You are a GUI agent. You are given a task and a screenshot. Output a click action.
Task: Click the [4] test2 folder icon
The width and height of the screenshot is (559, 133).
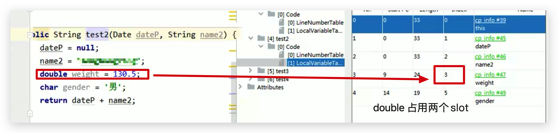pos(261,39)
